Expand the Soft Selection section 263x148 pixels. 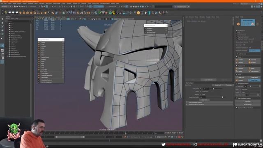click(x=237, y=54)
